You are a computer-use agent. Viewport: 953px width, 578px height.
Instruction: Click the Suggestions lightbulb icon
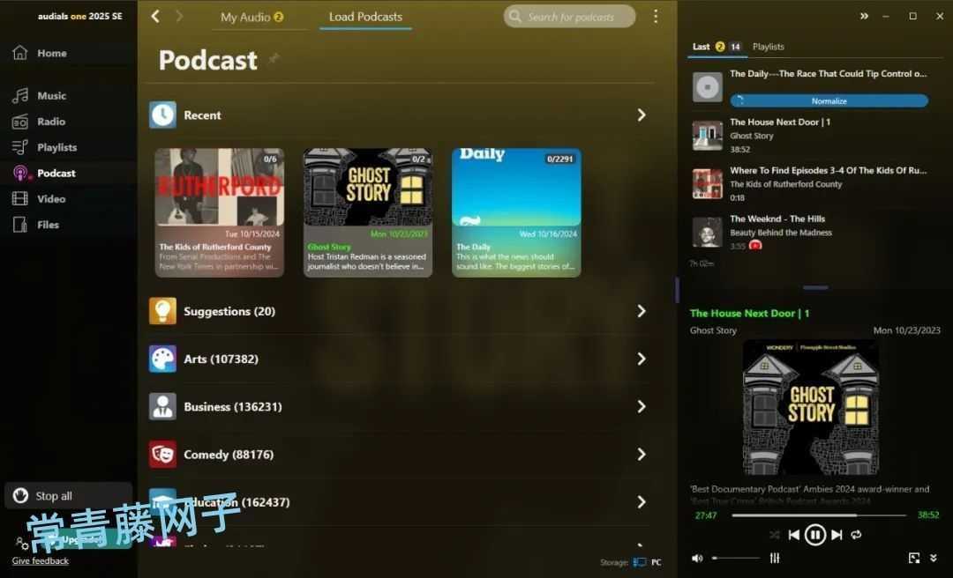point(162,311)
